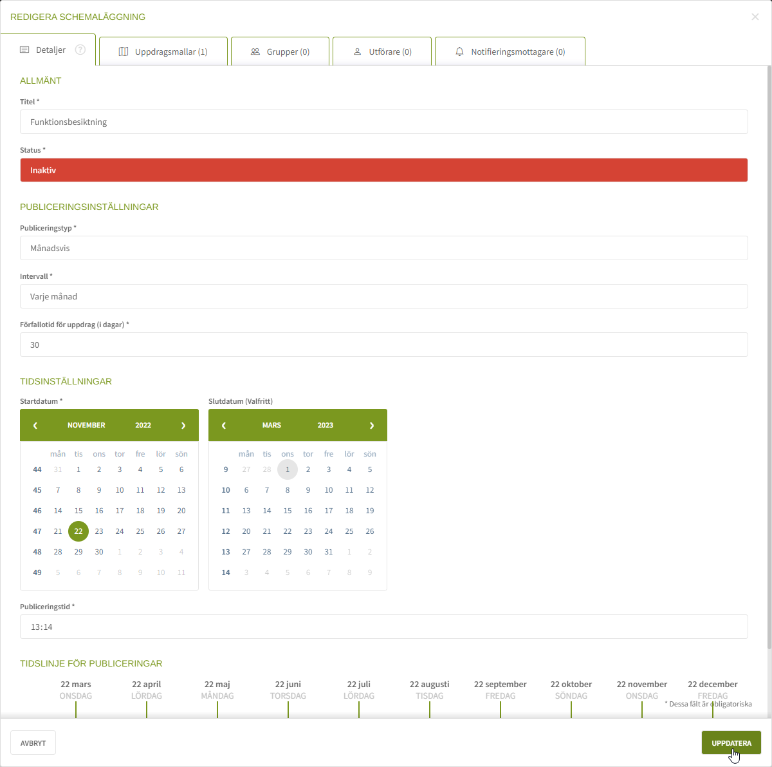The height and width of the screenshot is (767, 772).
Task: Click the help question mark icon on Detaljer tab
Action: click(x=80, y=50)
